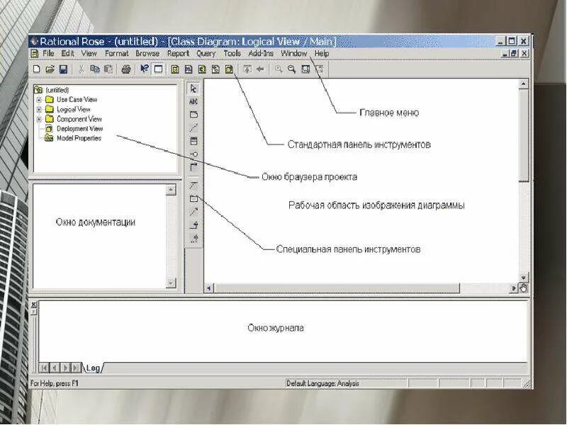Image resolution: width=567 pixels, height=425 pixels.
Task: Open the Help menu
Action: 322,54
